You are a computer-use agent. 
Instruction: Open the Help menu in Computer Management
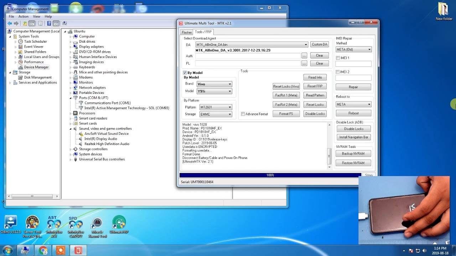[48, 16]
